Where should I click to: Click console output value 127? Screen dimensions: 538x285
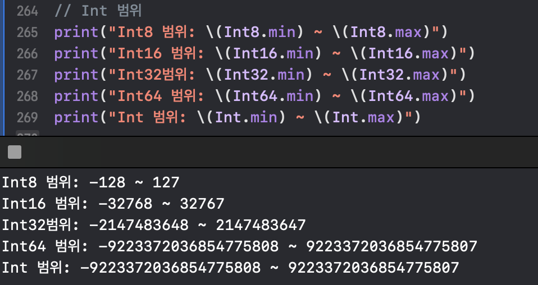point(166,182)
